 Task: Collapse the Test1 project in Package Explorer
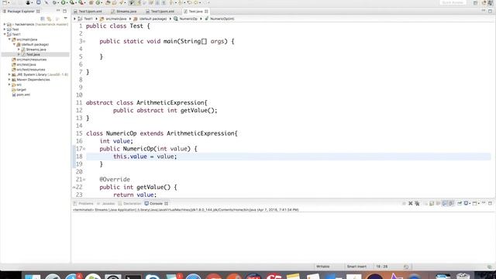[x=5, y=34]
